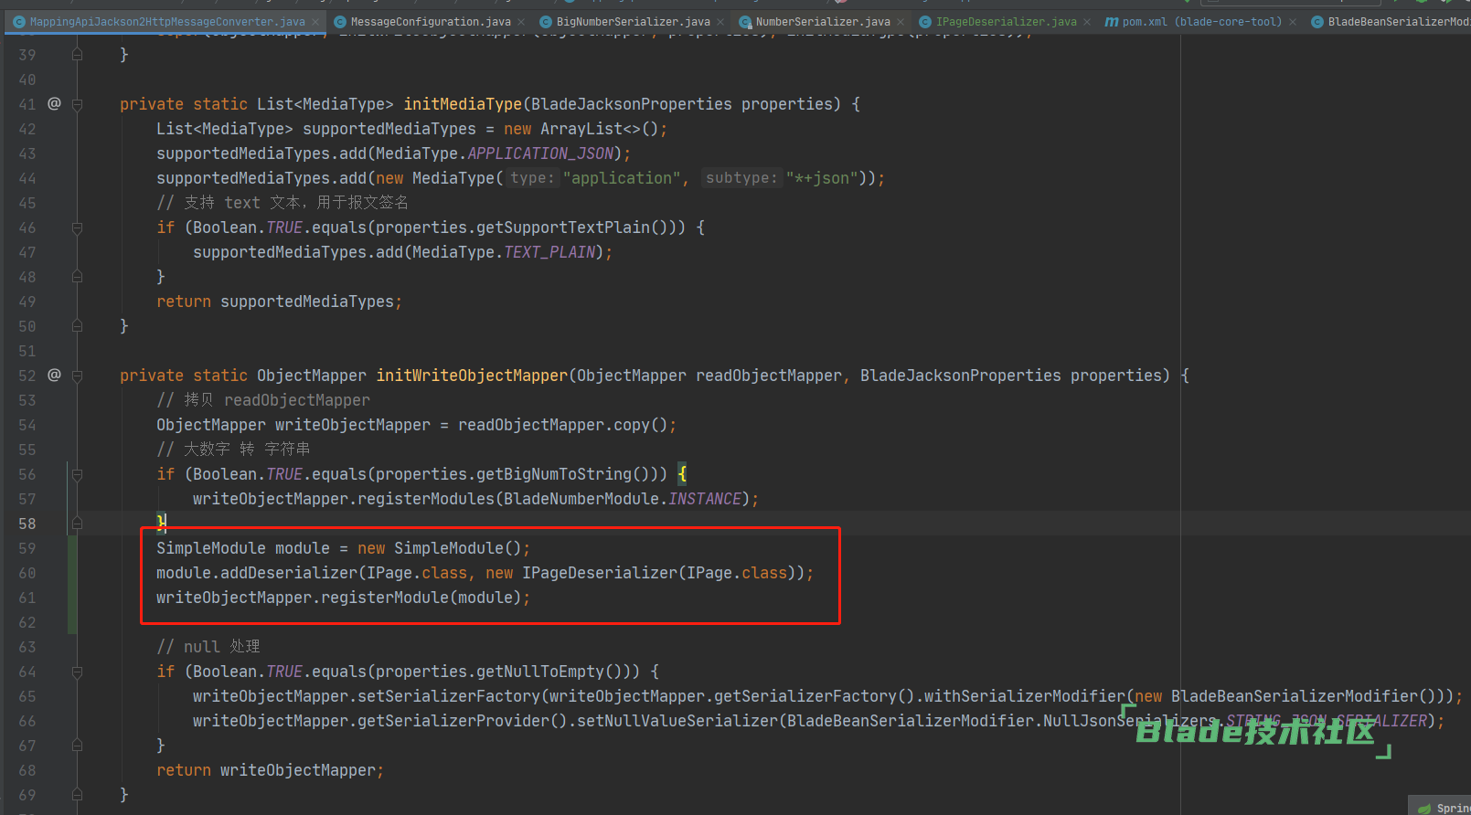Click the TEXT_PLAIN constant on line 47
This screenshot has width=1471, height=815.
coord(549,252)
